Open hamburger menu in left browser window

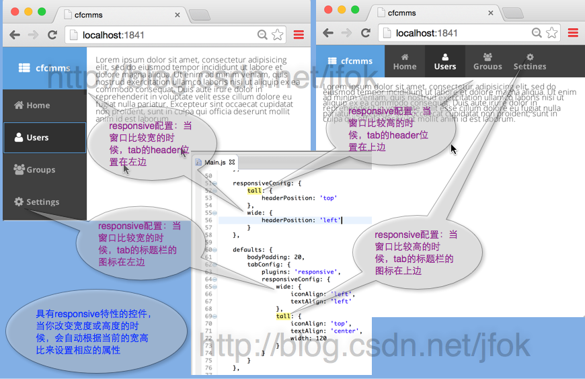click(299, 35)
